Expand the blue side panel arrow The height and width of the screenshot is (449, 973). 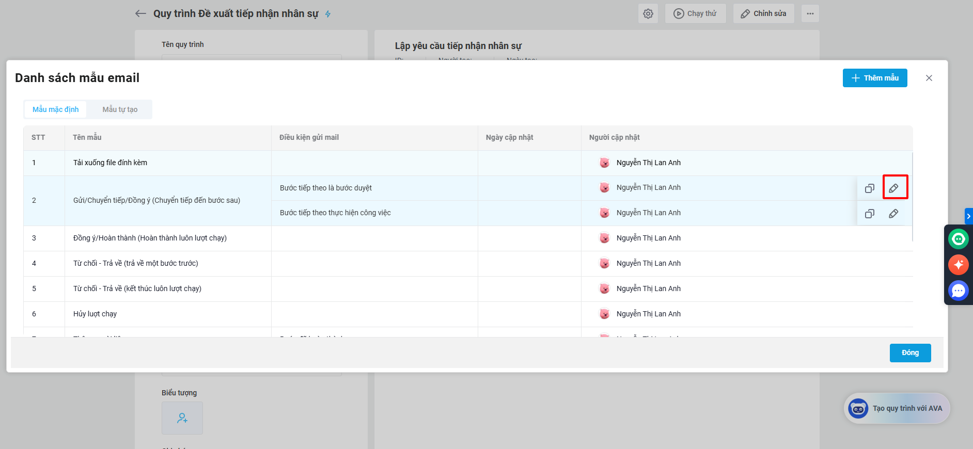[969, 216]
